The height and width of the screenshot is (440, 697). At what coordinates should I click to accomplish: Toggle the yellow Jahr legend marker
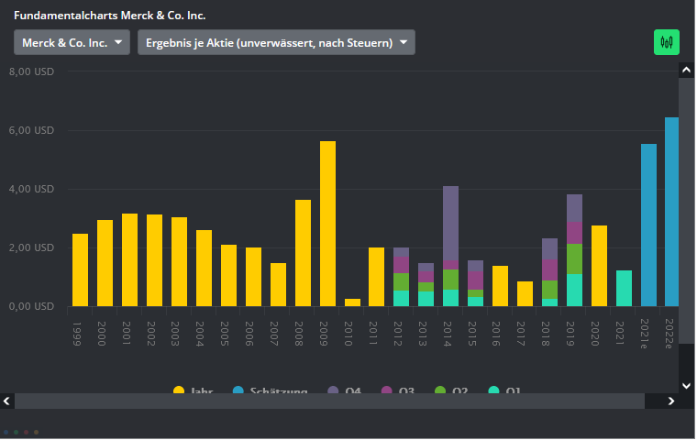click(179, 390)
